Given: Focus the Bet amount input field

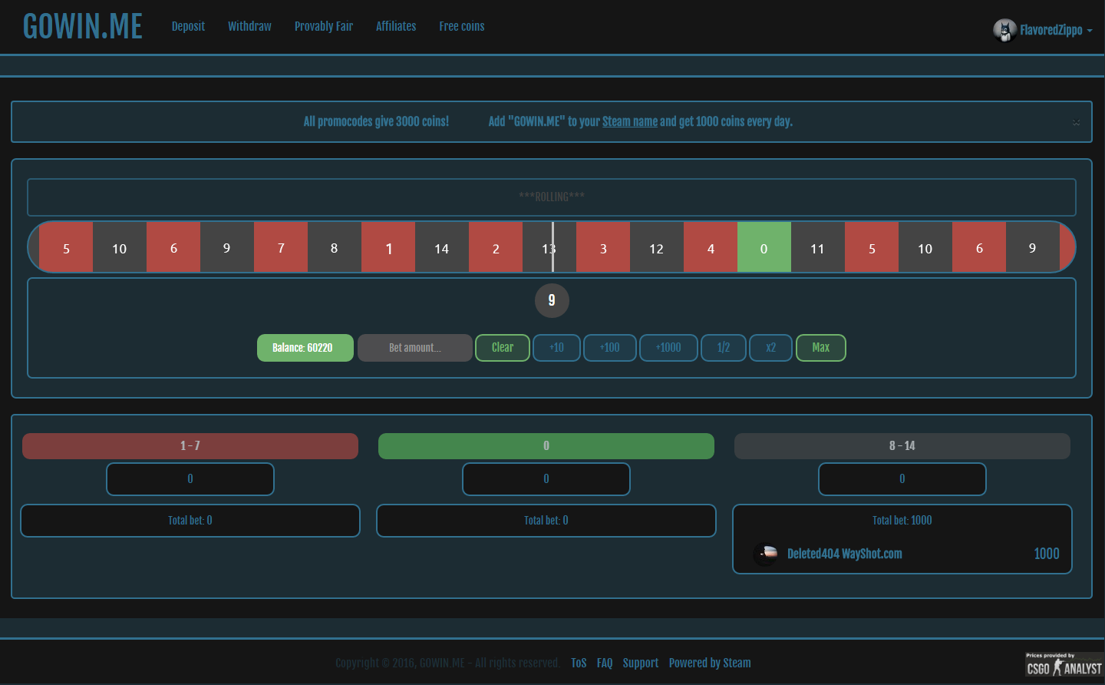Looking at the screenshot, I should point(415,348).
